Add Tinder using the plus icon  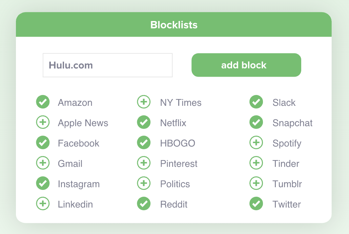pyautogui.click(x=256, y=163)
